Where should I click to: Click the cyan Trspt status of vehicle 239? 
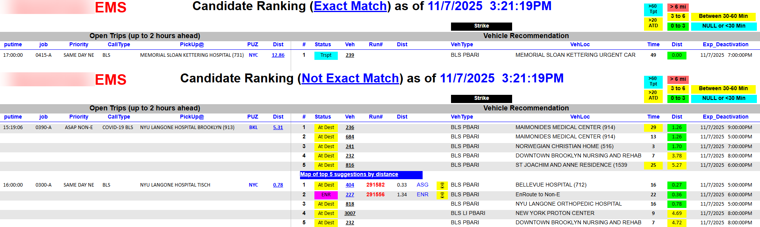click(326, 56)
